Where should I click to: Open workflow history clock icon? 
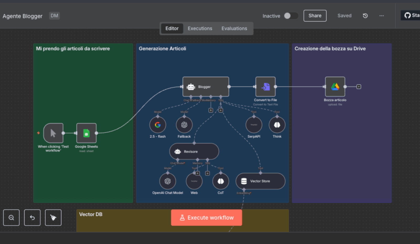(x=365, y=16)
